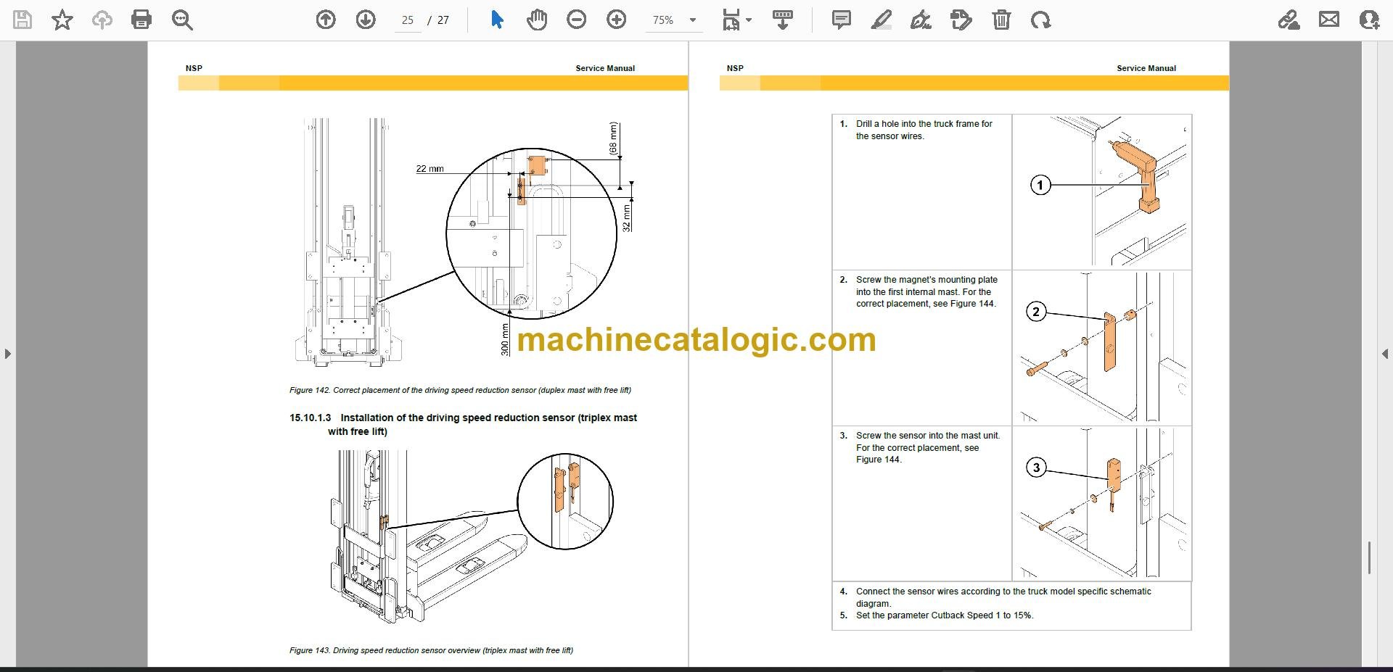
Task: Select the Highlight text tool
Action: pos(881,20)
